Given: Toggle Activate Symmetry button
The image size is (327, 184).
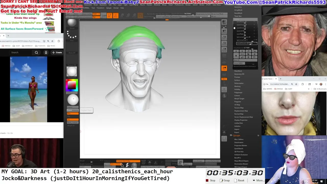Looking at the screenshot, I should click(x=128, y=161).
